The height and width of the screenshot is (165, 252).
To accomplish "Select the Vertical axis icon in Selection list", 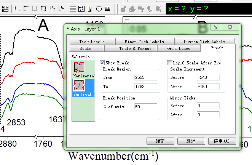I will pos(80,85).
